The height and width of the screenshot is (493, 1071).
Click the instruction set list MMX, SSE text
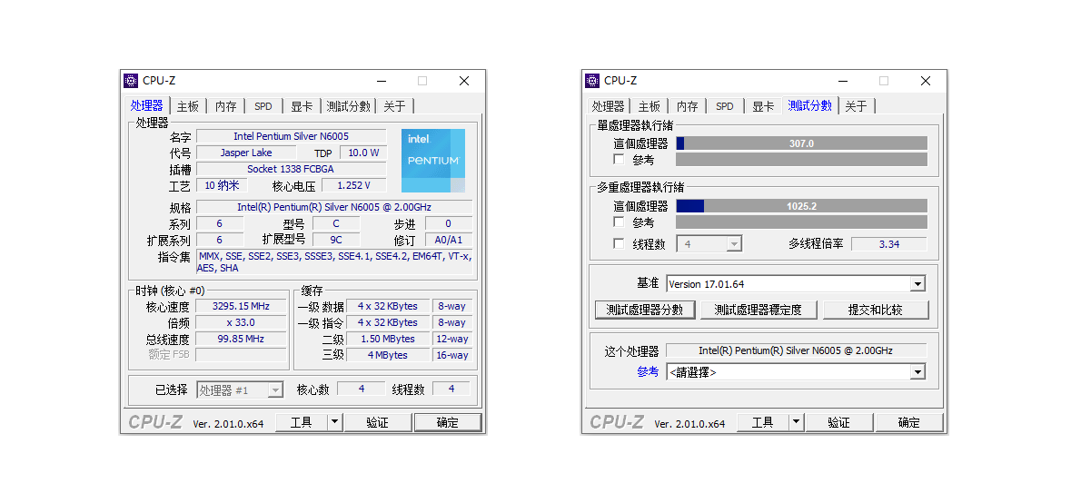334,262
